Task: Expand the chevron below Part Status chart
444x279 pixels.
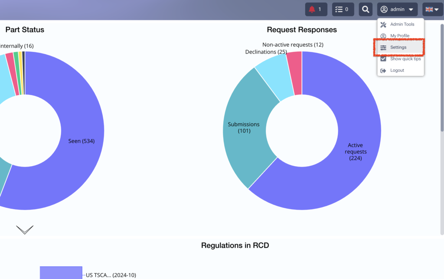Action: [25, 230]
